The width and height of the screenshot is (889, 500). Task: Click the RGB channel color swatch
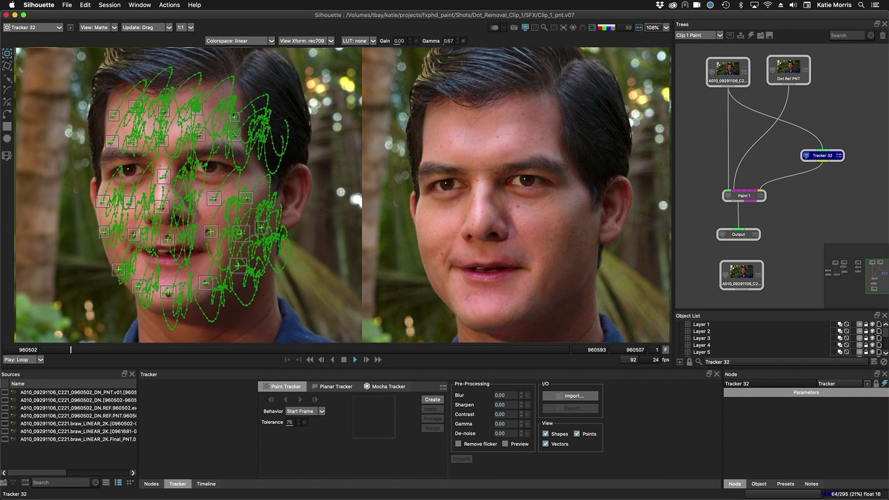tap(606, 27)
